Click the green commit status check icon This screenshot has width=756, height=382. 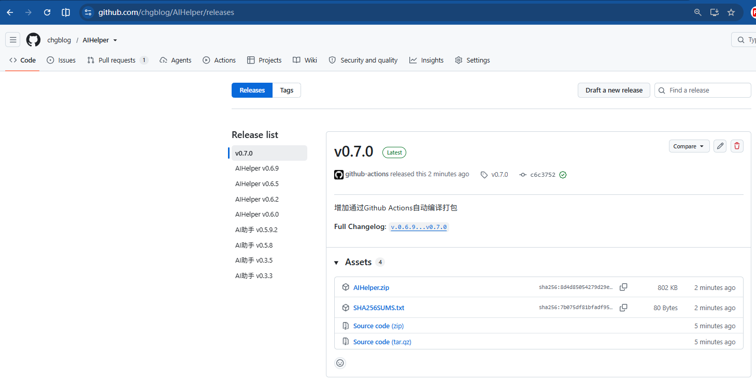point(563,175)
